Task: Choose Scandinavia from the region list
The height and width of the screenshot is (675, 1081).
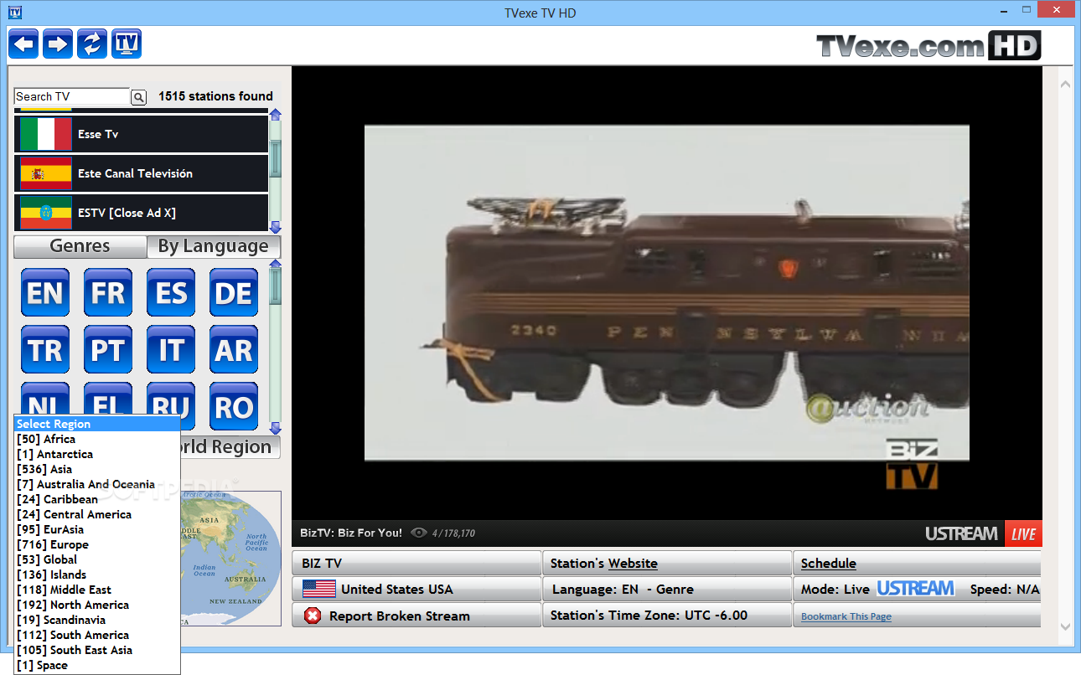Action: [97, 620]
